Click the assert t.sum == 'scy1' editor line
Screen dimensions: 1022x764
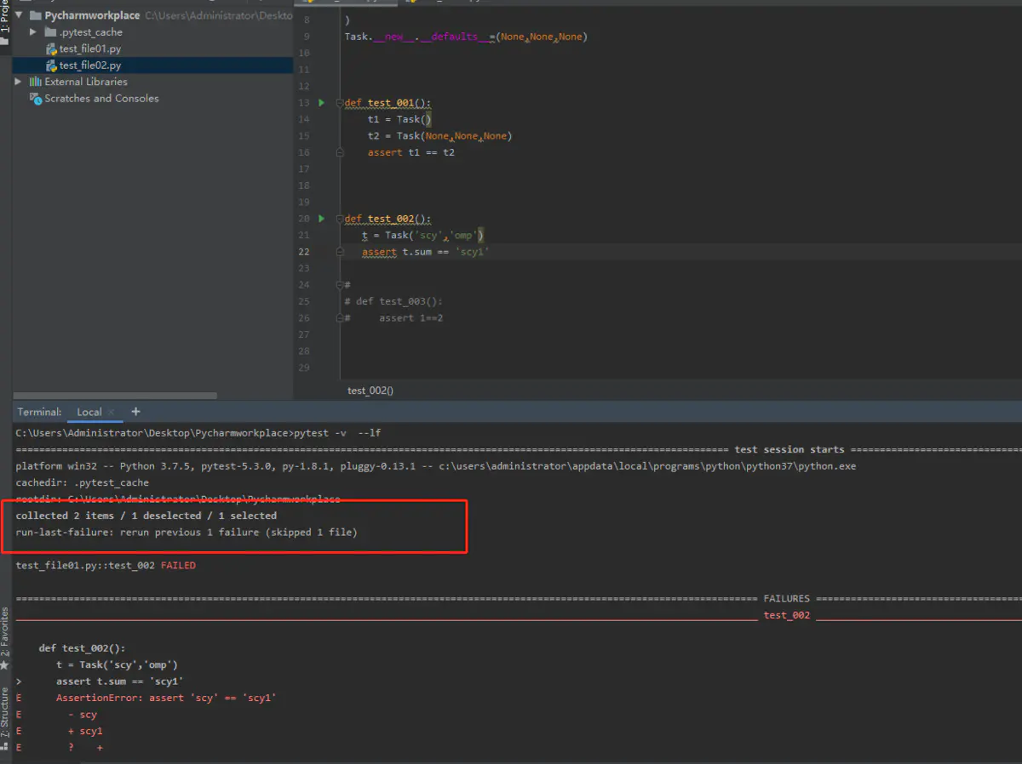(426, 252)
